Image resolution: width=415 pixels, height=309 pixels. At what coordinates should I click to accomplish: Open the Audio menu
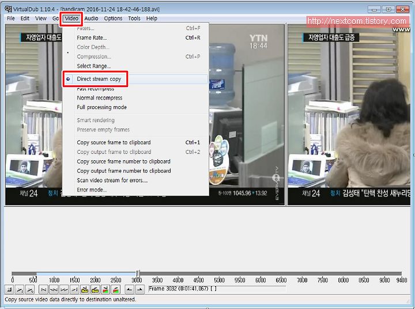[x=91, y=18]
